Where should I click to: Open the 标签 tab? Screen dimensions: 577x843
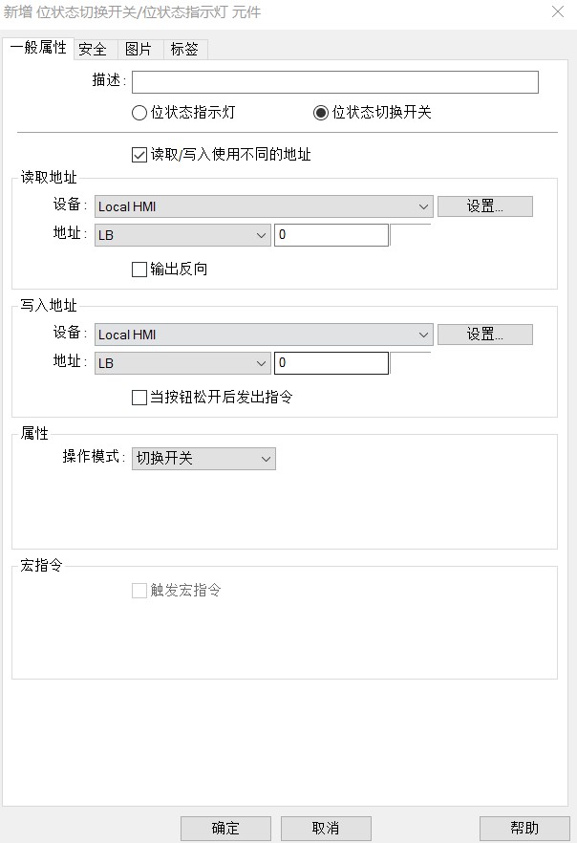184,50
